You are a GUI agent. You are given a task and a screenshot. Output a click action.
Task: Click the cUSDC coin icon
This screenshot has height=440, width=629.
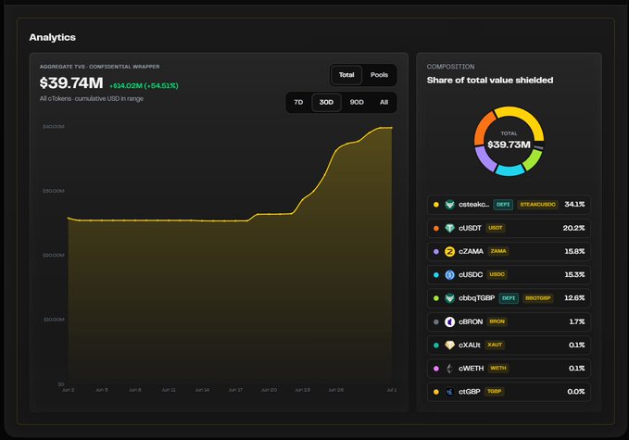[449, 275]
